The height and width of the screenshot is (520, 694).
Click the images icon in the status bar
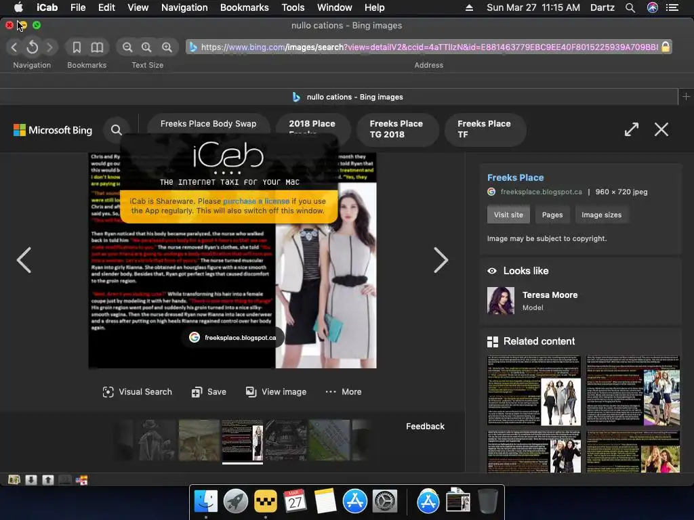point(14,480)
